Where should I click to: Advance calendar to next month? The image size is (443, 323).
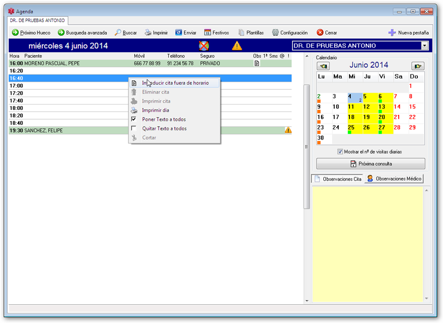(x=418, y=66)
